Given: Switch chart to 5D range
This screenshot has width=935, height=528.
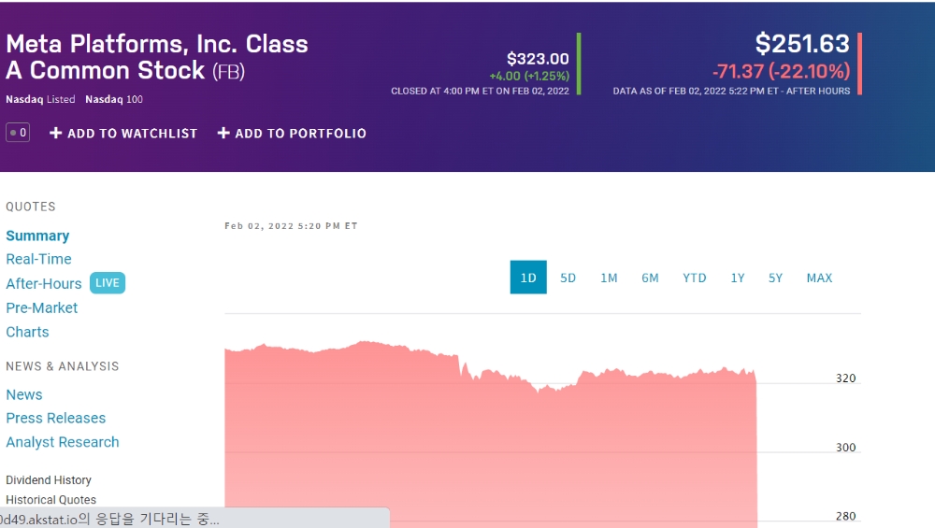Looking at the screenshot, I should coord(568,278).
